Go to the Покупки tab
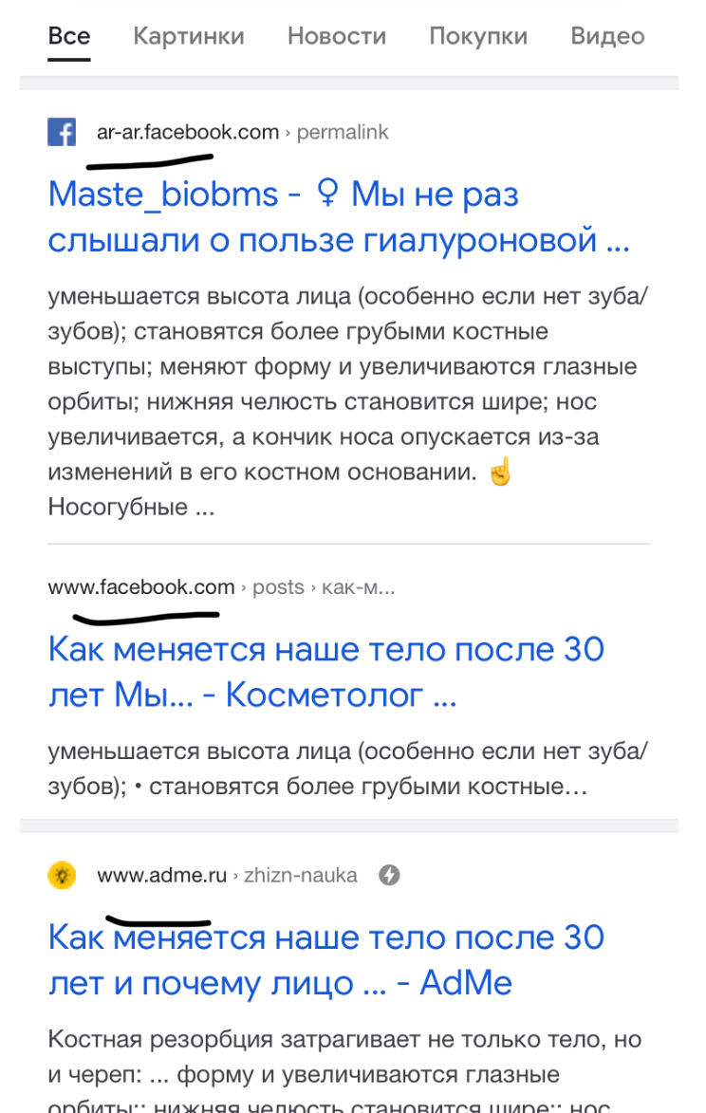 [x=478, y=36]
